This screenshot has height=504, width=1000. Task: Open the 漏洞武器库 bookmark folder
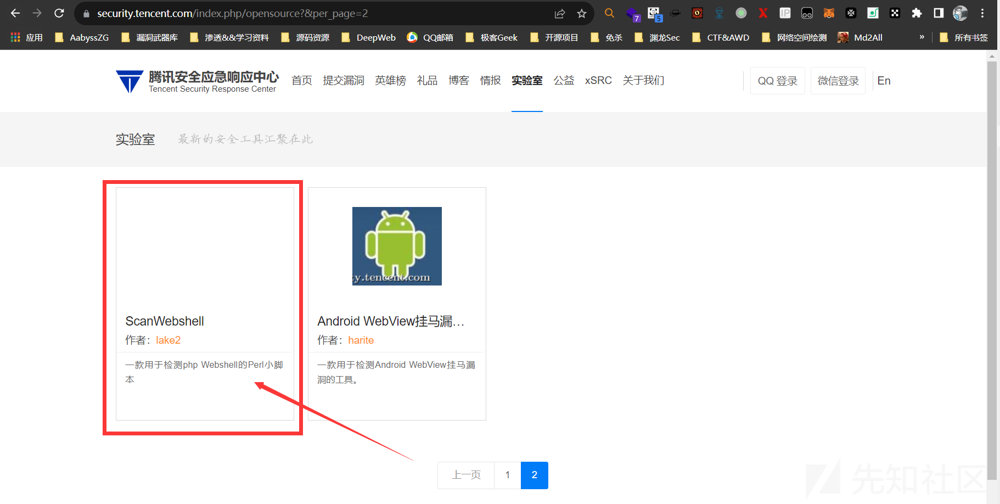[x=149, y=37]
